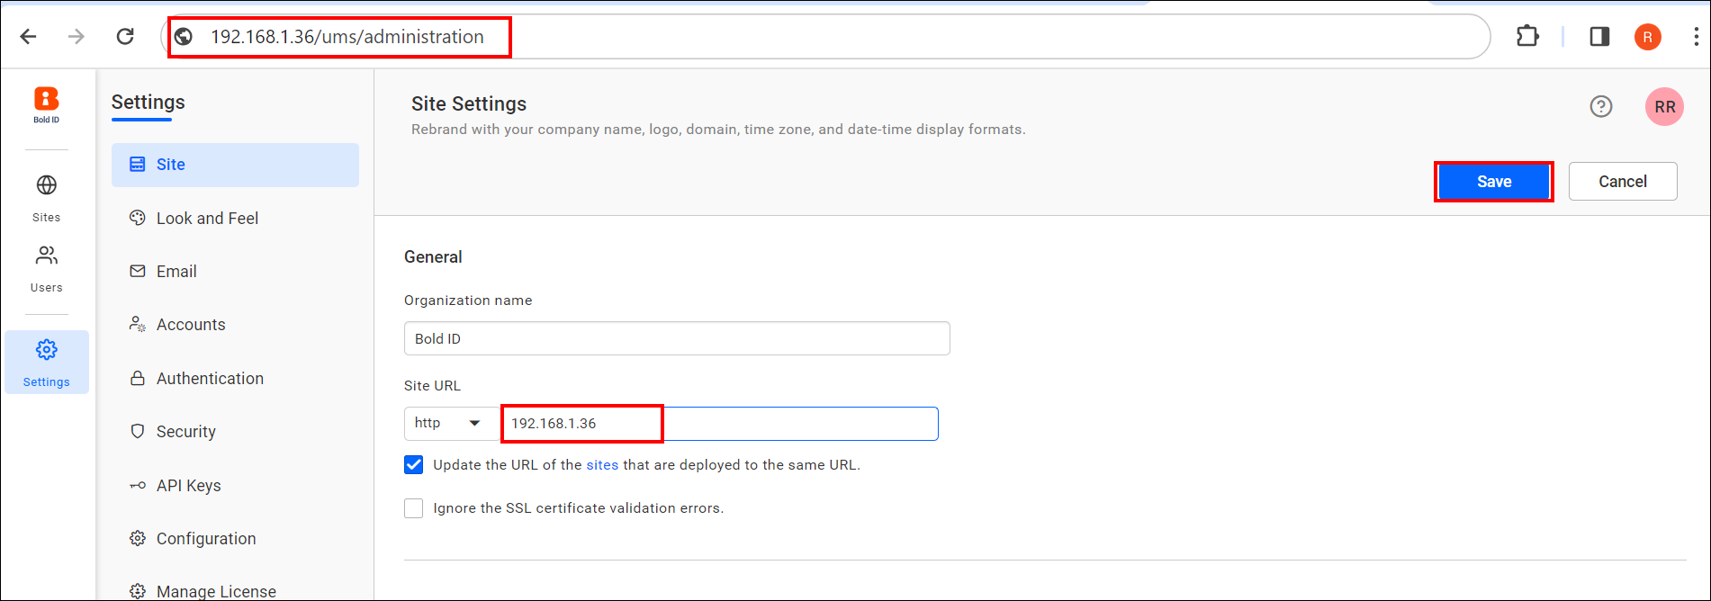
Task: Click the 'Site Settings' heading
Action: pyautogui.click(x=469, y=104)
